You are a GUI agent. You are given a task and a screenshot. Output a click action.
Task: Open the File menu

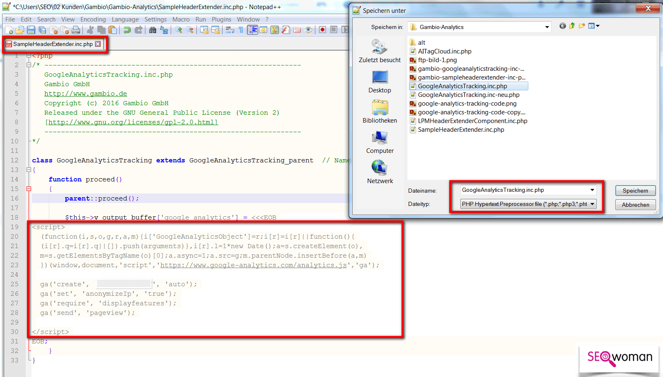(x=10, y=19)
